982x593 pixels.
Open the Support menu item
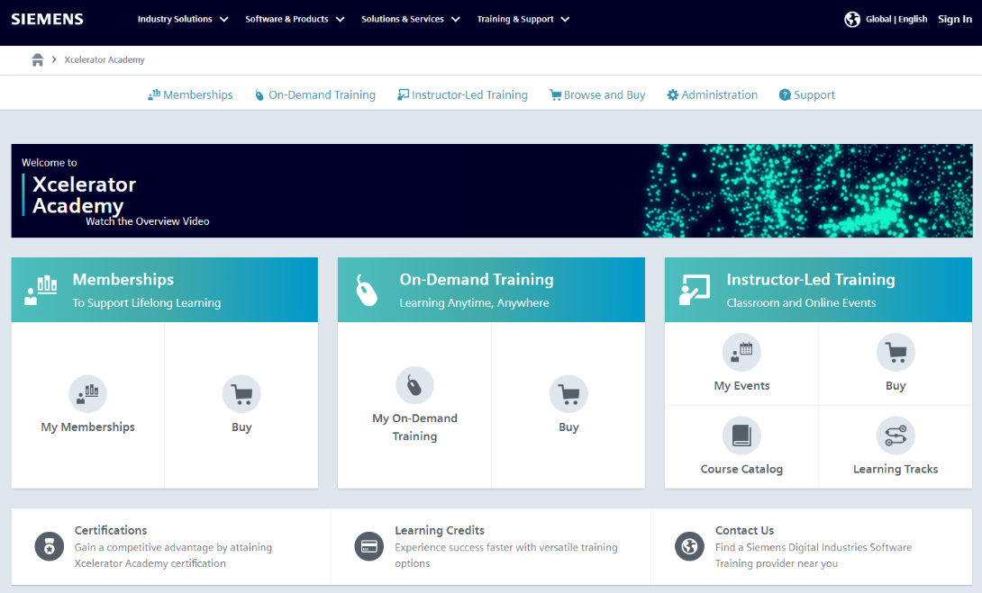807,95
